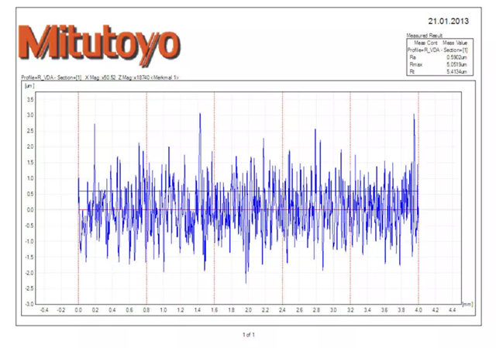Viewport: 496px width, 348px height.
Task: Click the 3.5 y-axis tick label
Action: point(30,99)
